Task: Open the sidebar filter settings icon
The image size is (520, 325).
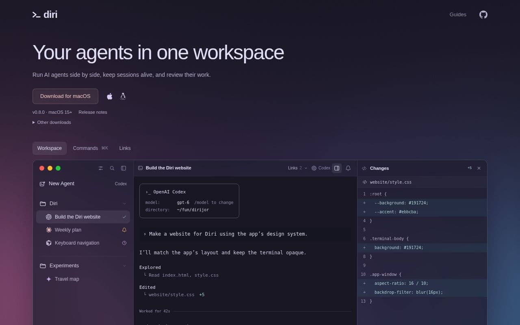Action: (101, 168)
